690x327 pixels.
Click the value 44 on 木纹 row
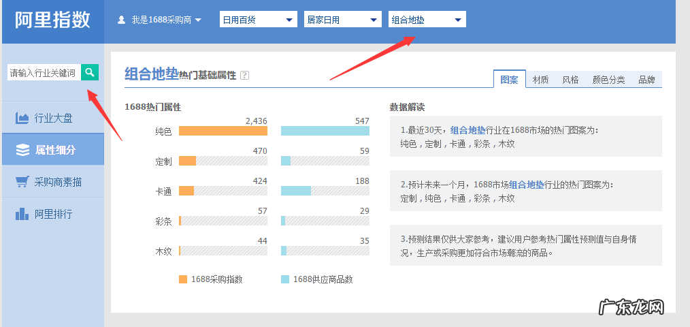[262, 241]
